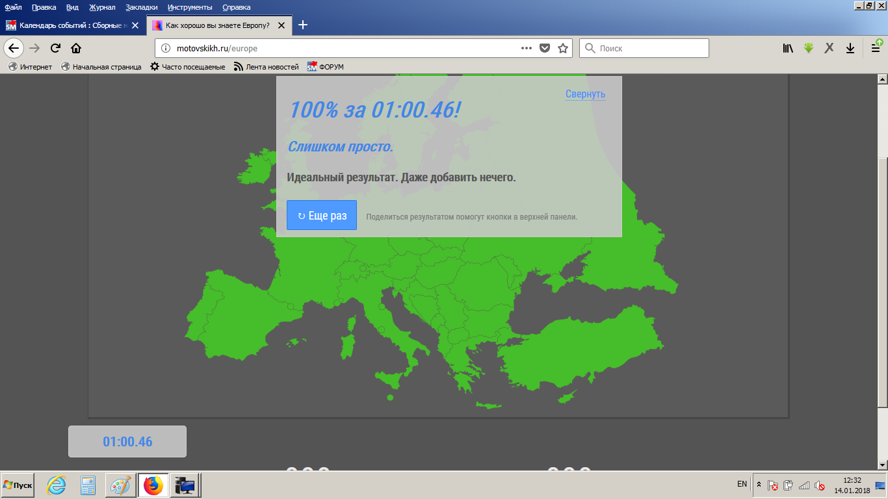888x499 pixels.
Task: Switch to Календарь событий tab
Action: (x=72, y=25)
